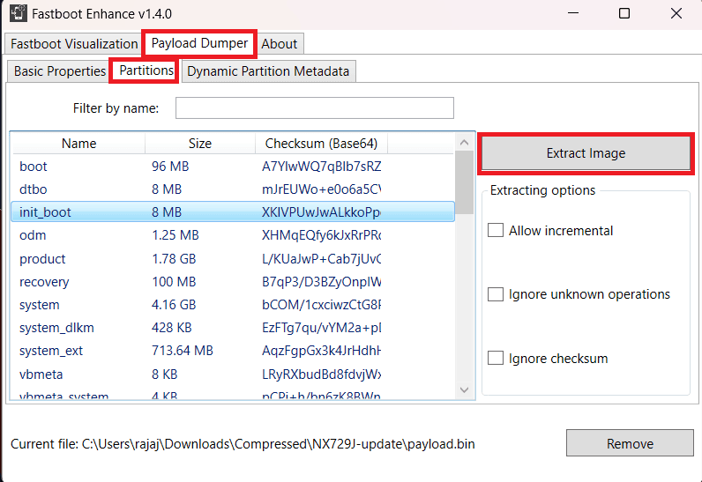Click the 4.16 GB size cell

tap(174, 305)
